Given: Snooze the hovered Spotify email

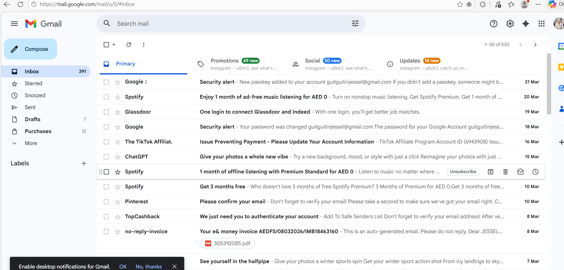Looking at the screenshot, I should (x=535, y=172).
